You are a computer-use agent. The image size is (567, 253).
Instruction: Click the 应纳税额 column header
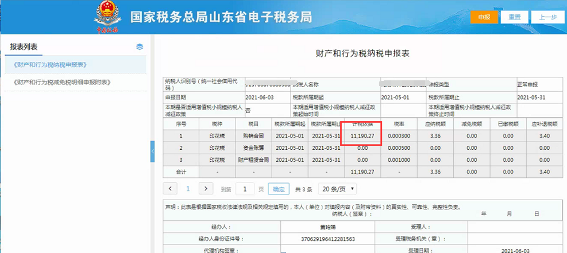[435, 124]
